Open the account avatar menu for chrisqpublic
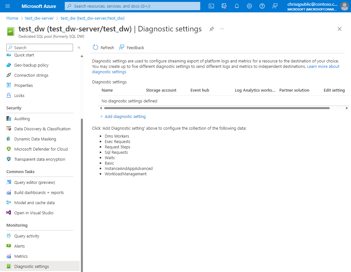Screen dimensions: 351x272 345,6
